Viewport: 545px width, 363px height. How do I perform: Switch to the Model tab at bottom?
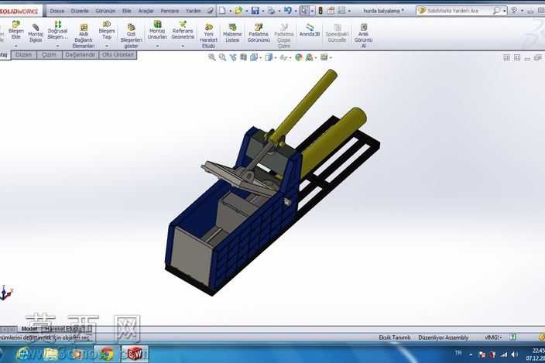29,328
